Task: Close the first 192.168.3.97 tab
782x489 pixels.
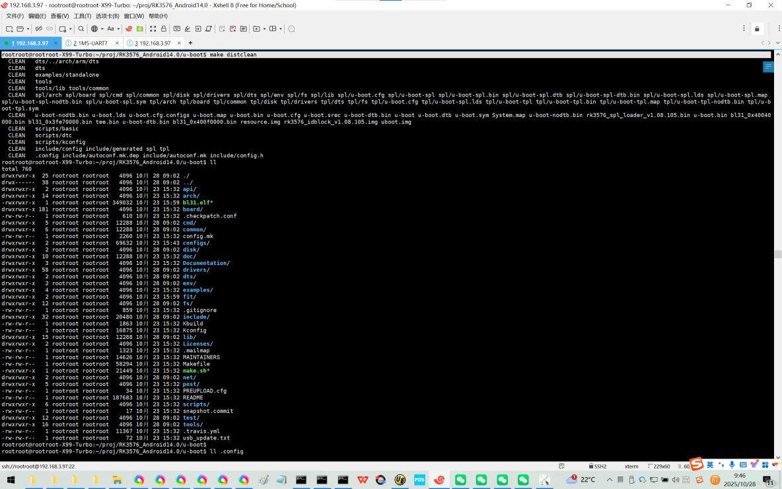Action: coord(56,44)
